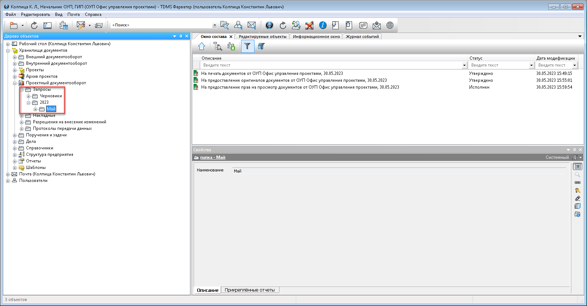Click the папка - Май link in properties header

213,157
